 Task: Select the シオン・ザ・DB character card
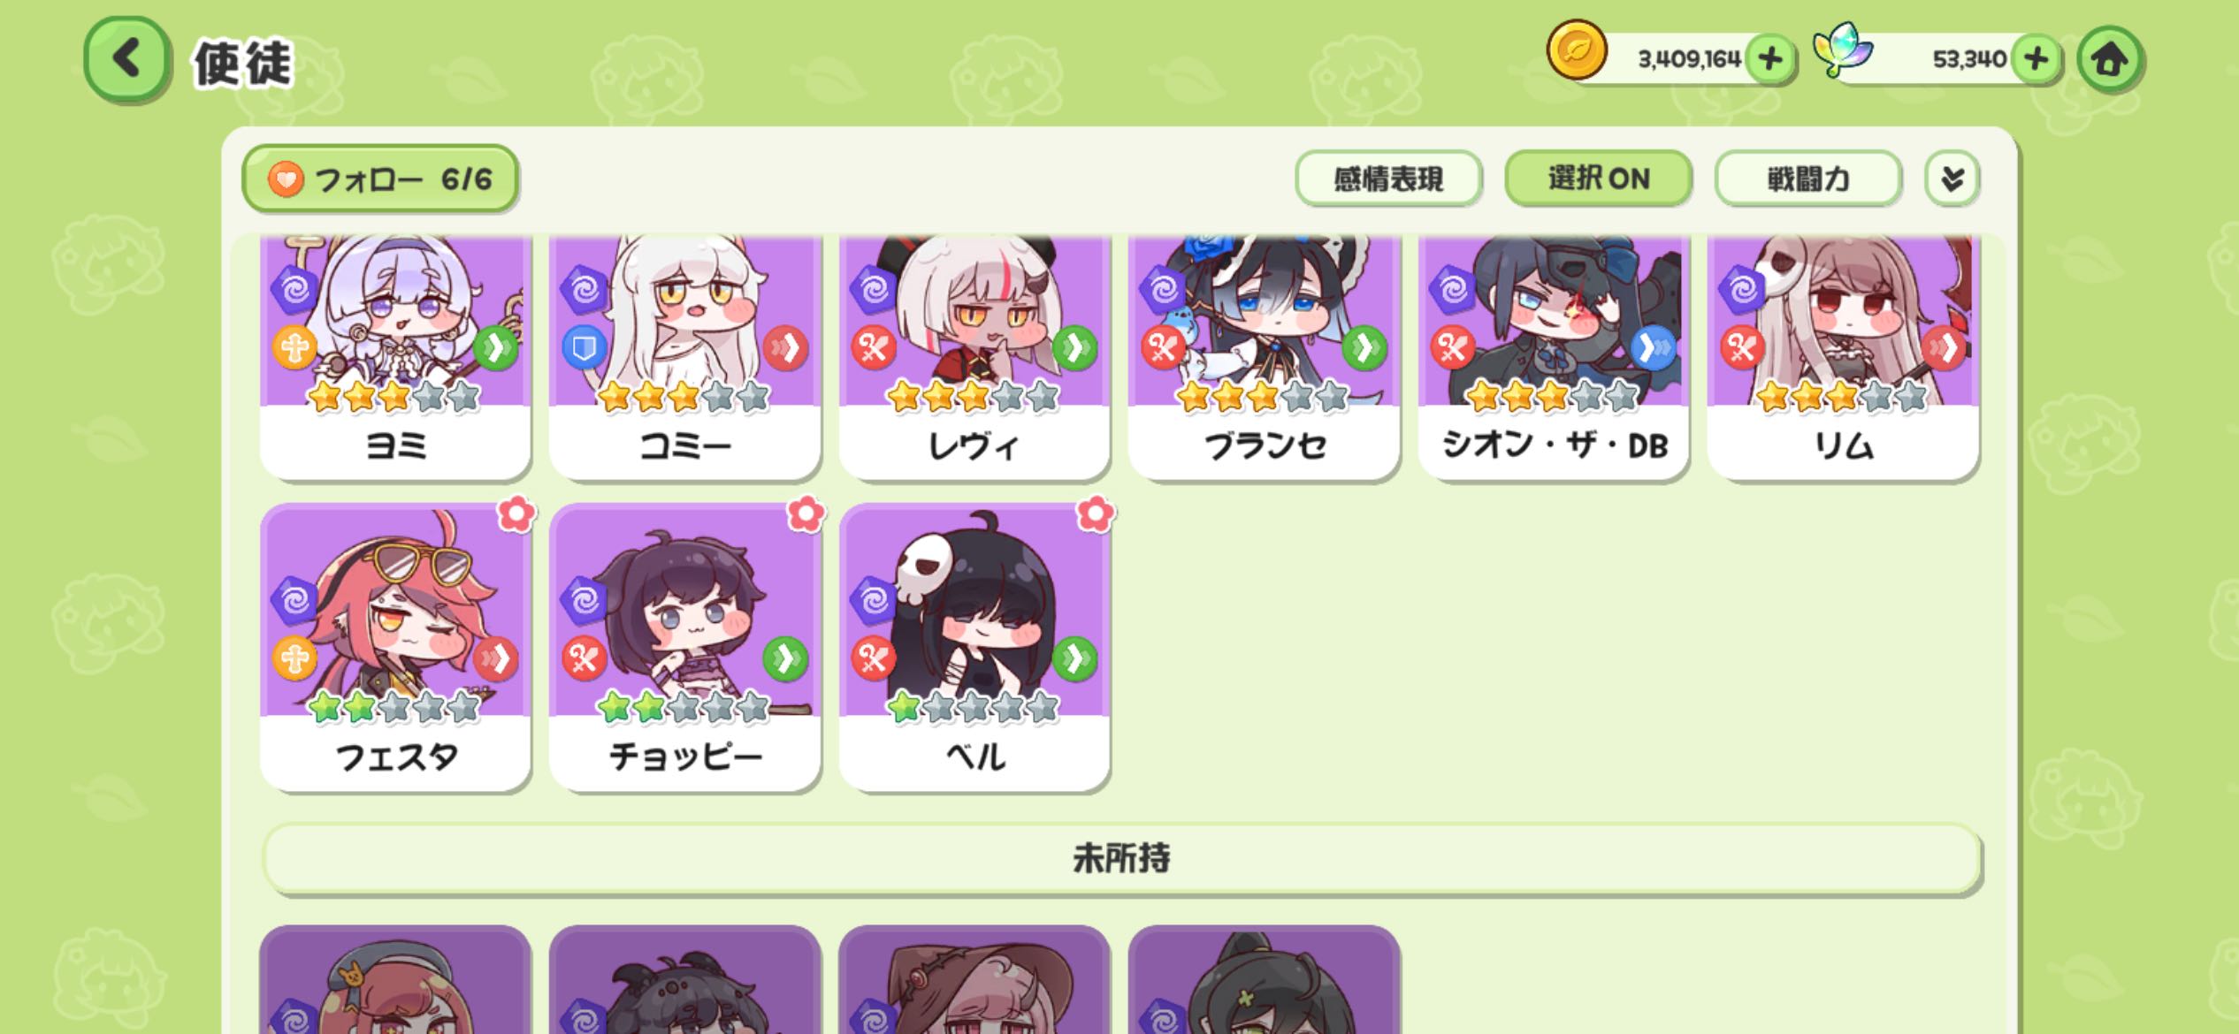(1554, 357)
